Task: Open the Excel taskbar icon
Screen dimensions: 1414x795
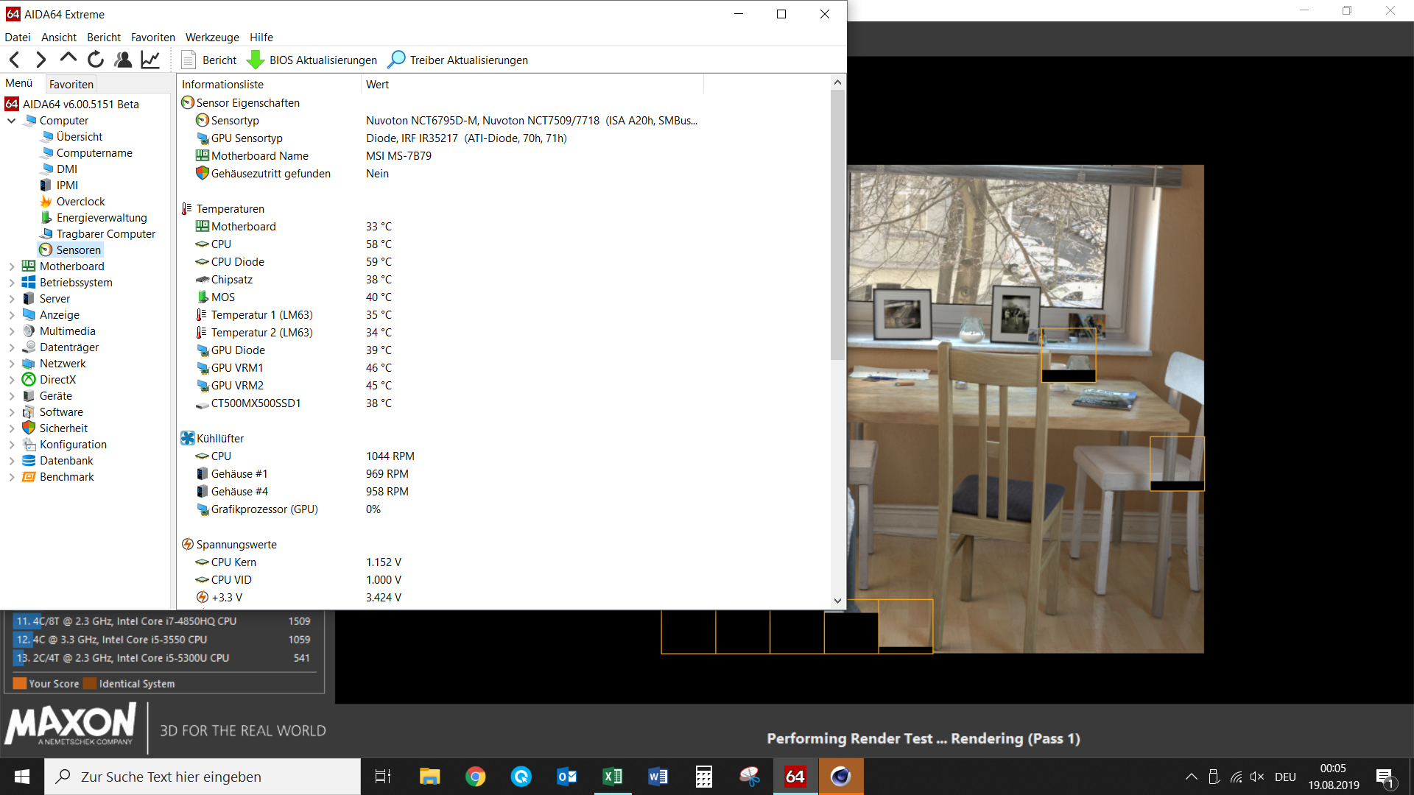Action: coord(613,776)
